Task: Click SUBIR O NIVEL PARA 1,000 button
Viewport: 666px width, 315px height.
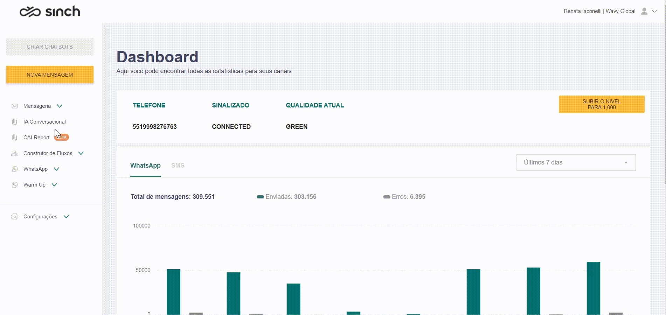Action: (x=602, y=104)
